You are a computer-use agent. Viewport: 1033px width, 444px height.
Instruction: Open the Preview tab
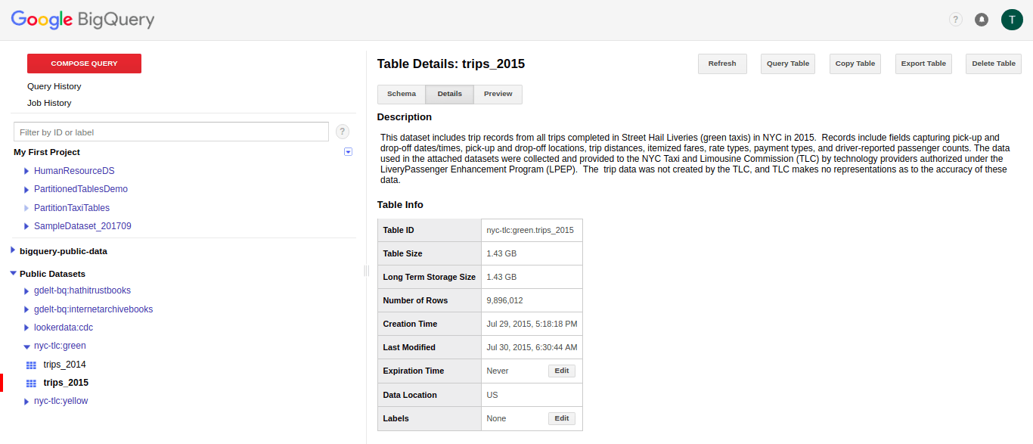tap(498, 94)
